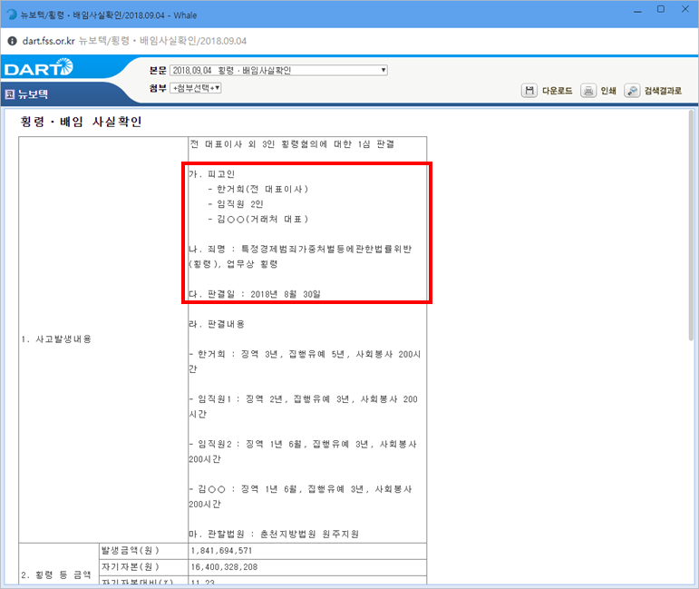Click '마. 관할법원 : 춘천지방법원 원주지원'

pos(274,535)
